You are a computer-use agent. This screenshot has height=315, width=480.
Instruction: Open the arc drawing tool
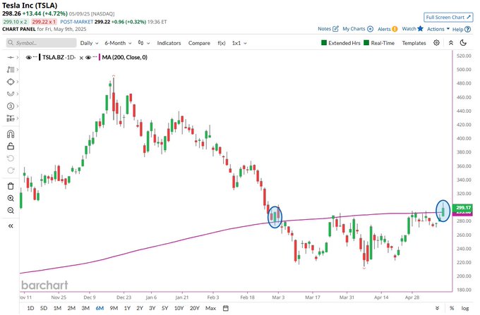coord(11,94)
